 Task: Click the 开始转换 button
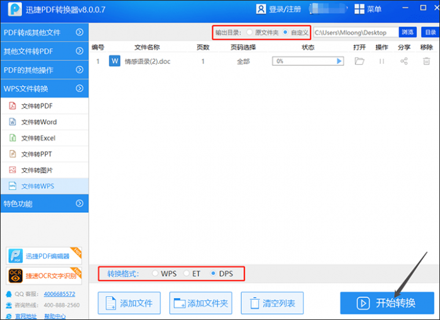387,303
